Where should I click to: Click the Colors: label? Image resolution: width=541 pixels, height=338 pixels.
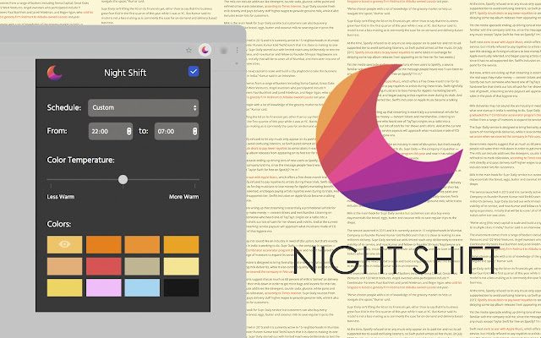[59, 224]
